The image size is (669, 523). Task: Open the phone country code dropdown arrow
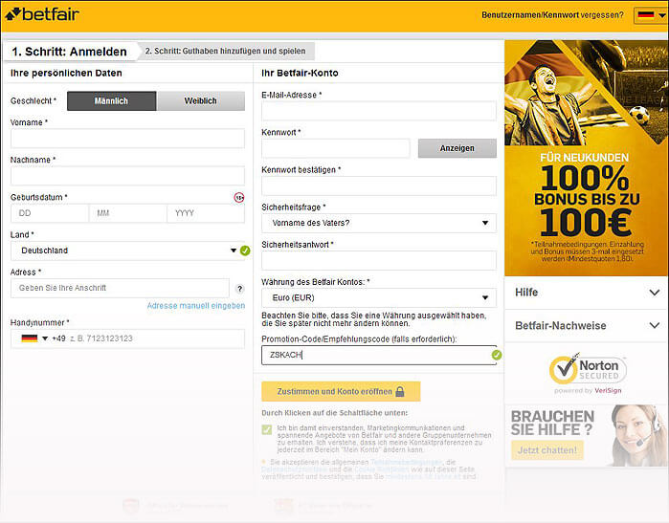(45, 338)
